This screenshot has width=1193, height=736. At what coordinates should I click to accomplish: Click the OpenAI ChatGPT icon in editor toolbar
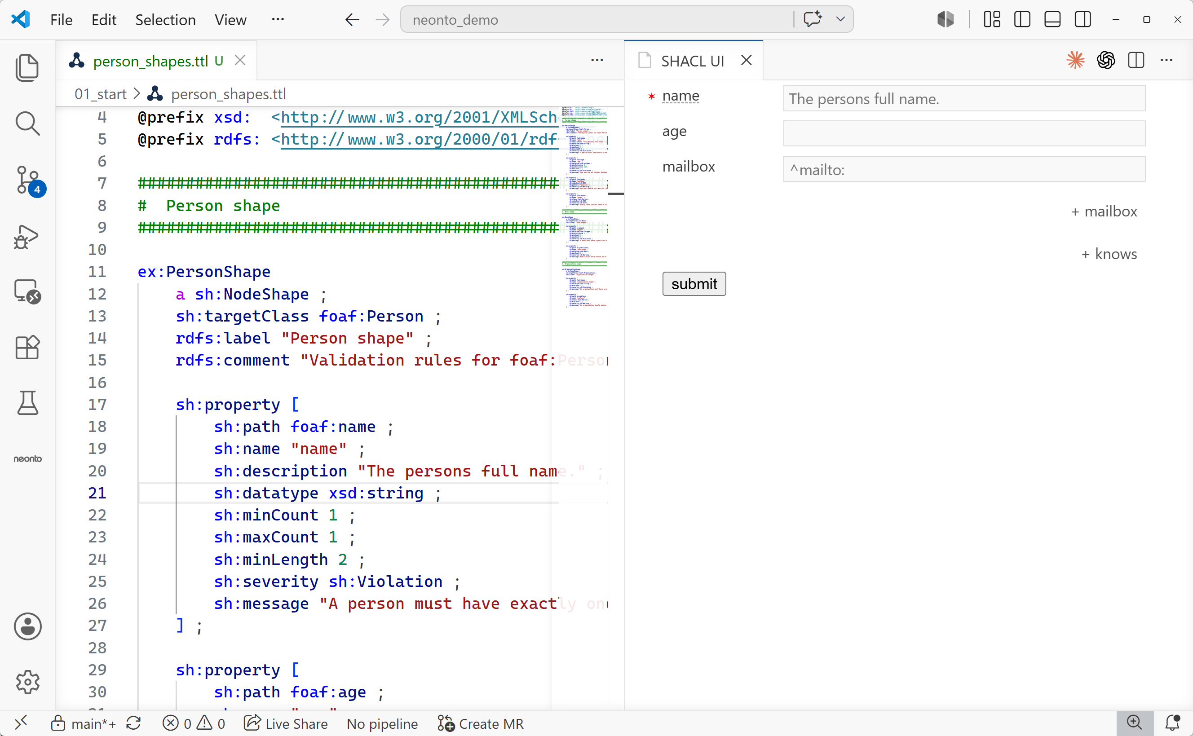click(1105, 60)
